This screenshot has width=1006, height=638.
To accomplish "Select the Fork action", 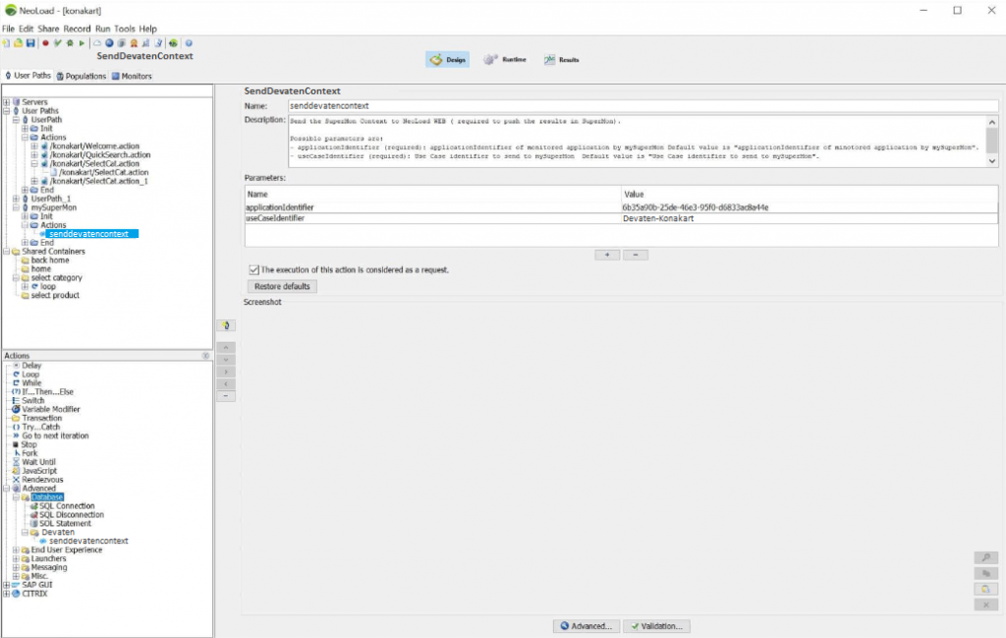I will point(29,453).
